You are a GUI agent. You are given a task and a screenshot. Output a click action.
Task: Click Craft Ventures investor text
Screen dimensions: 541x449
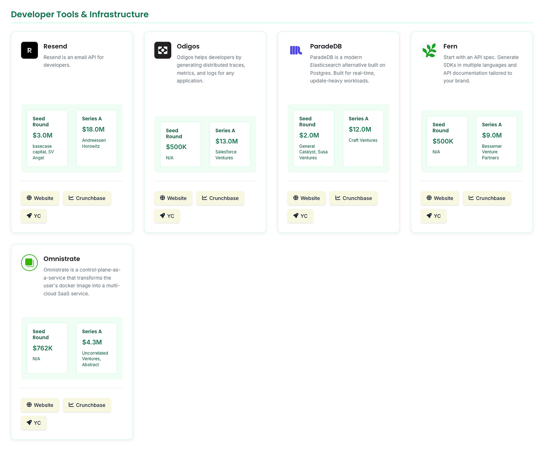pos(363,140)
